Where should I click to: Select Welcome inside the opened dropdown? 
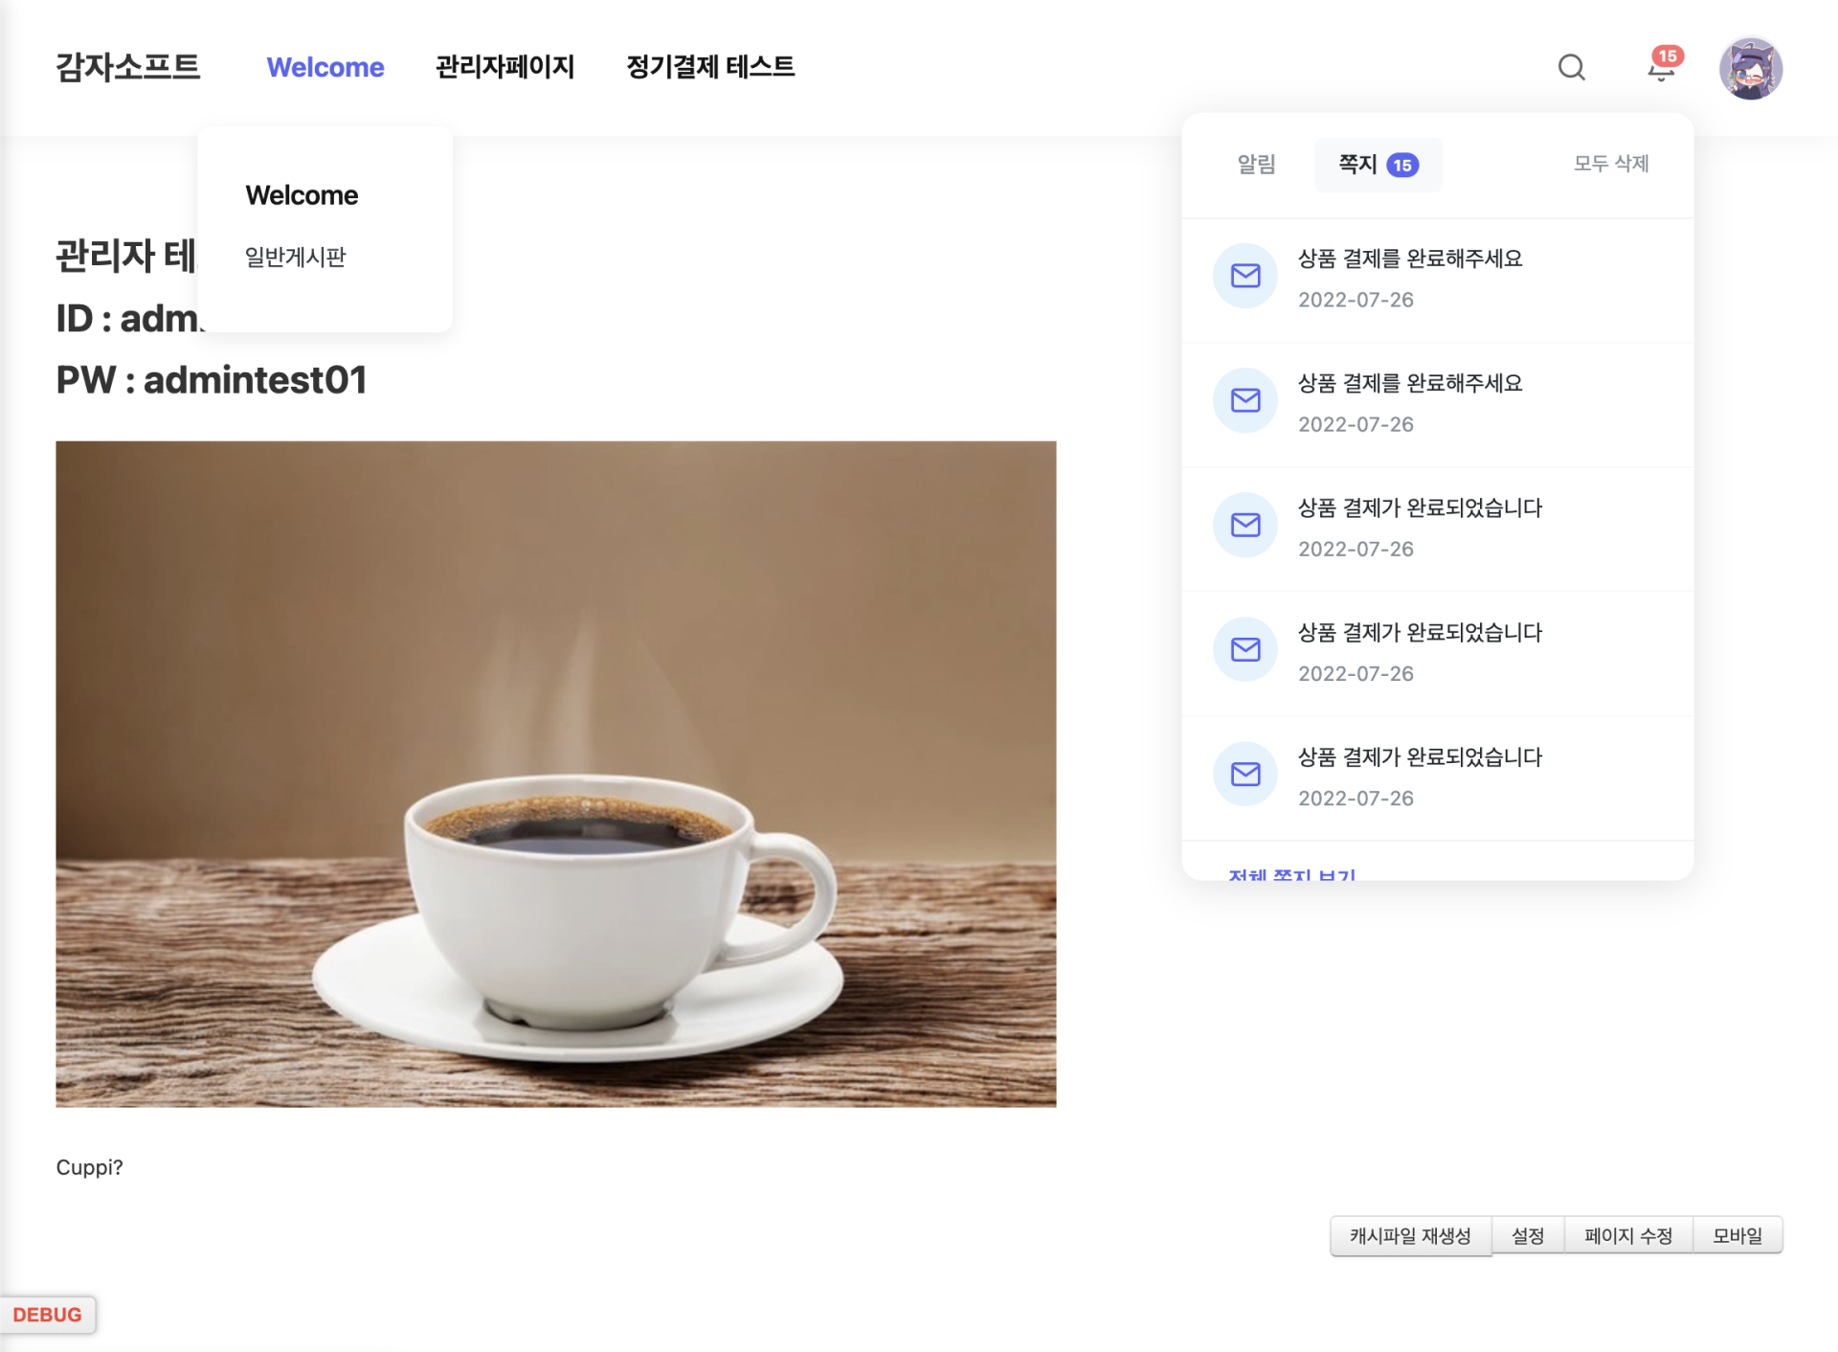[302, 194]
